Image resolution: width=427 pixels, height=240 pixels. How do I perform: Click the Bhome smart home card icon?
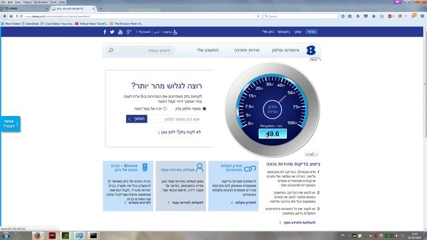tap(145, 167)
